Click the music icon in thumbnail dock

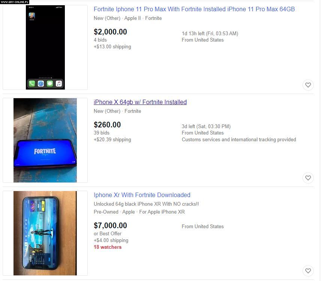coord(59,84)
